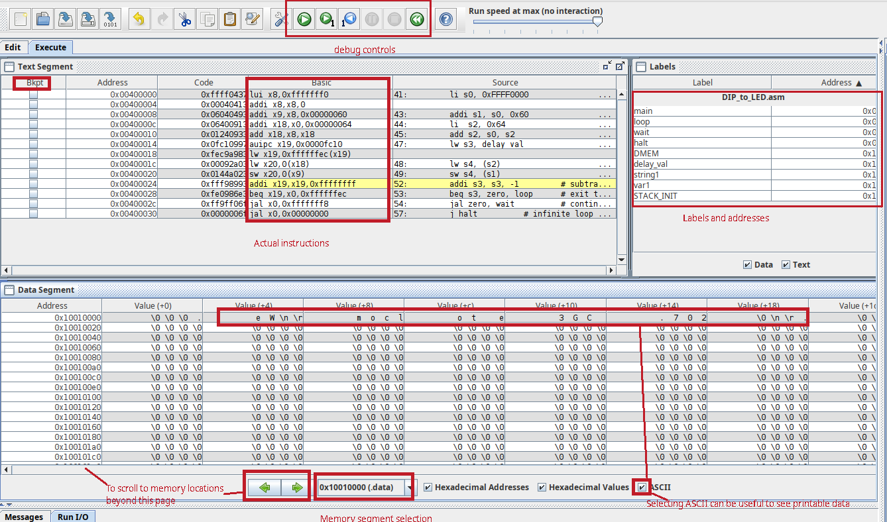Step backward one instruction
This screenshot has height=522, width=887.
pyautogui.click(x=349, y=19)
